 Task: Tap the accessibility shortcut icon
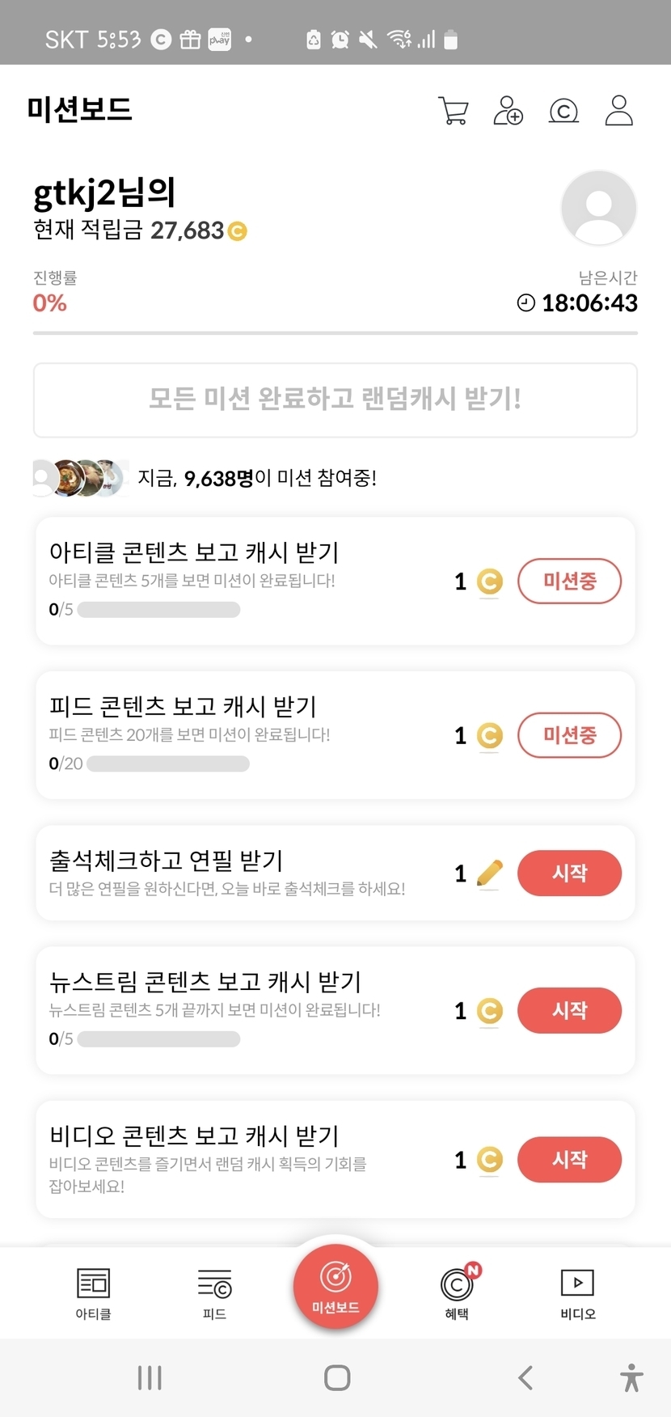click(x=631, y=1377)
